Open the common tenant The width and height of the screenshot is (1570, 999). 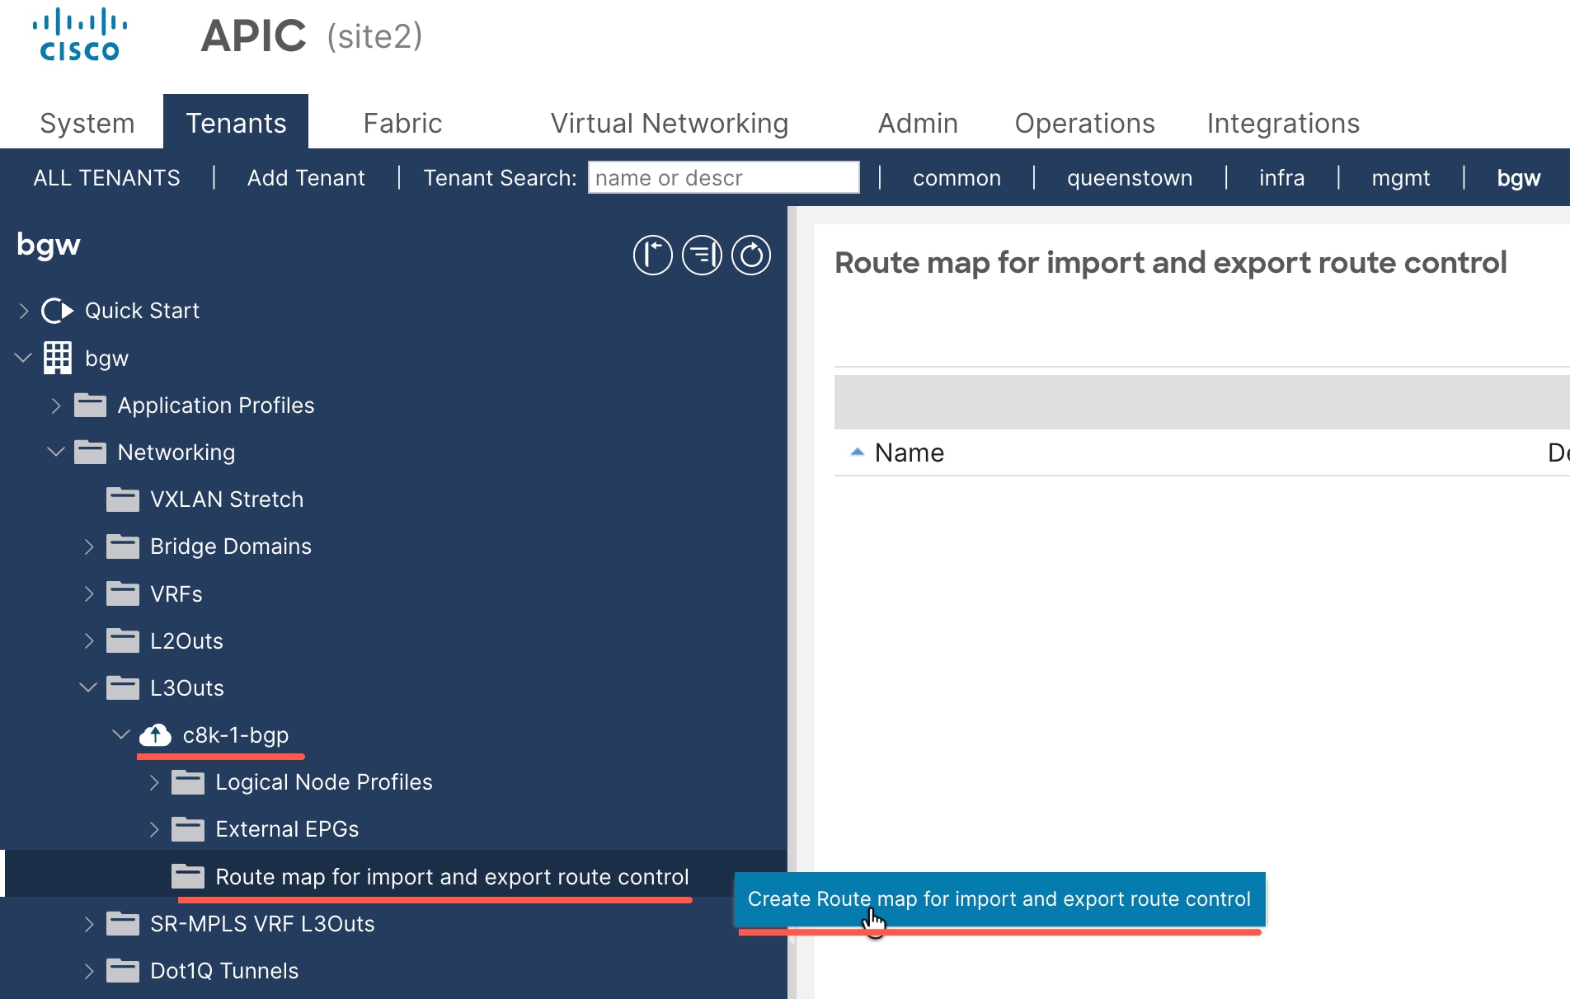957,178
